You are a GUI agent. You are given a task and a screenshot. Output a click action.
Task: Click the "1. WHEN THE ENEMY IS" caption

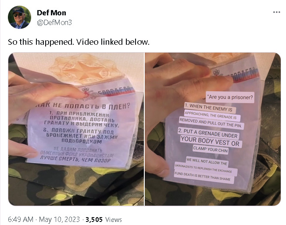[210, 108]
